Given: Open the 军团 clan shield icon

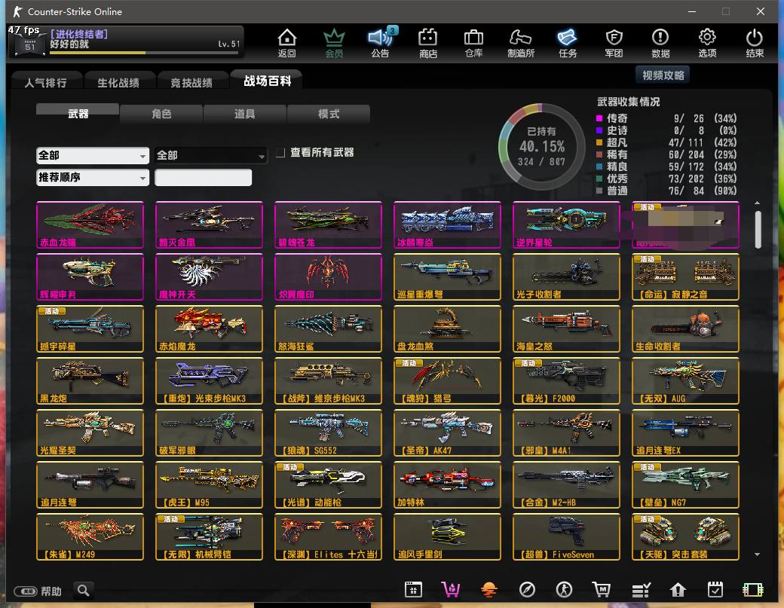Looking at the screenshot, I should (614, 42).
